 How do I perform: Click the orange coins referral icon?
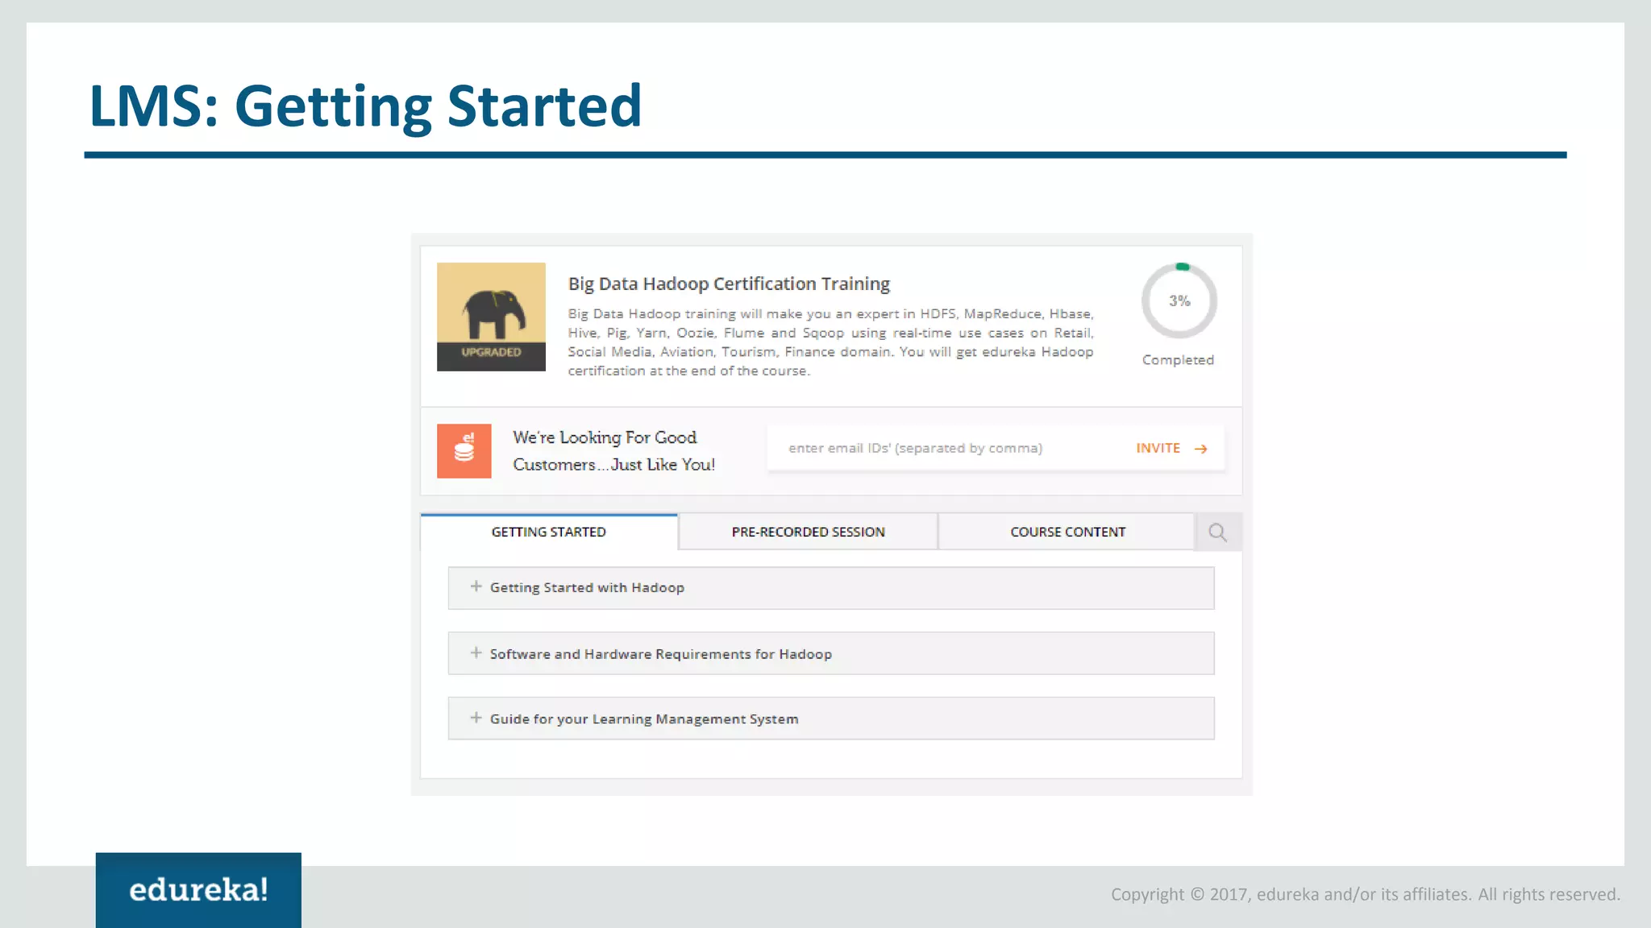tap(464, 451)
